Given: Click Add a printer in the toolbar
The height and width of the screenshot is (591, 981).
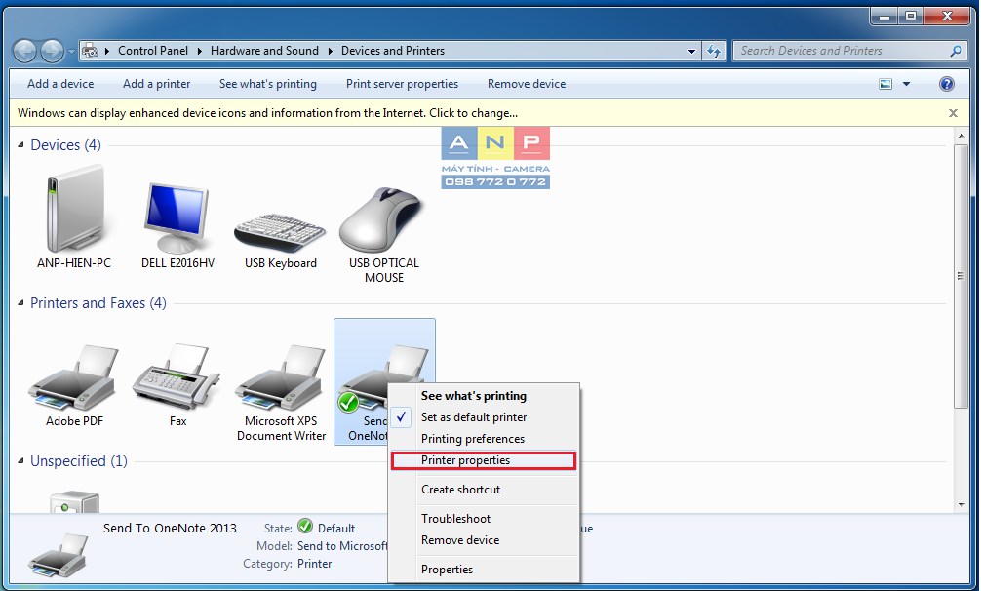Looking at the screenshot, I should click(156, 84).
